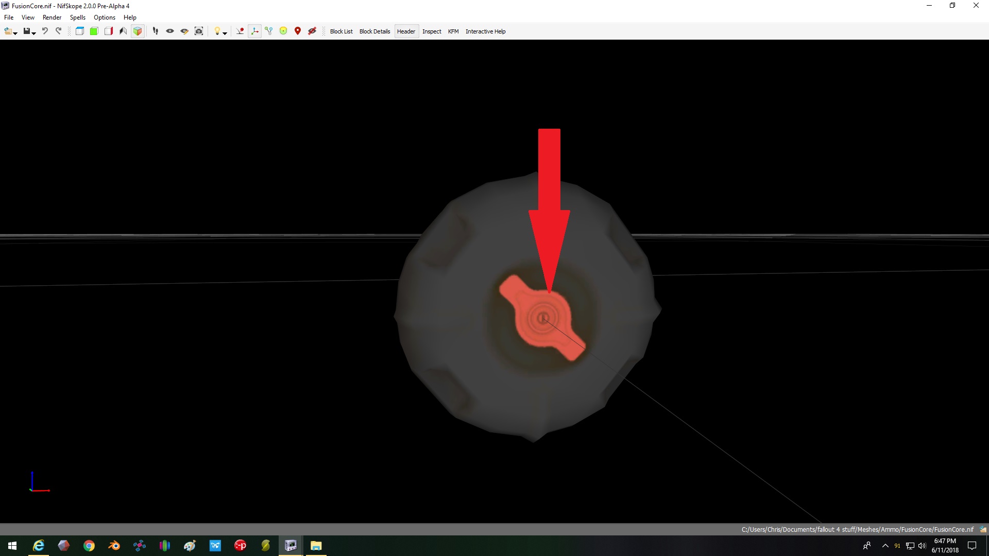Open Blender from the taskbar
Viewport: 989px width, 556px height.
[x=114, y=546]
